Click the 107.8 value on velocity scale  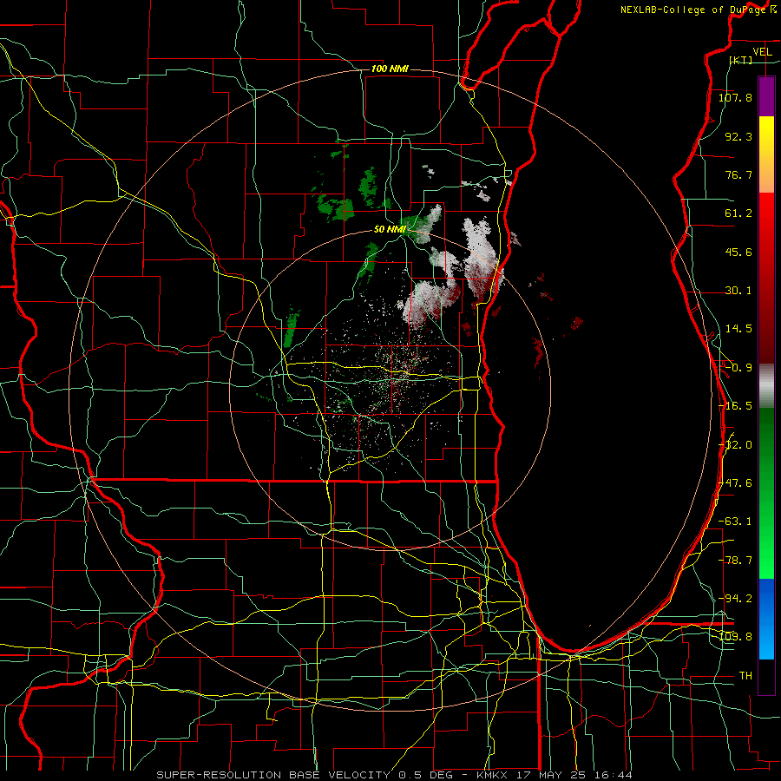735,97
